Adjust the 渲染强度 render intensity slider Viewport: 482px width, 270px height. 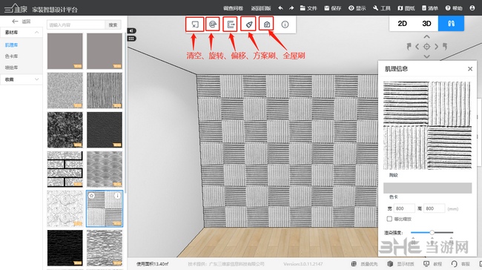point(432,232)
